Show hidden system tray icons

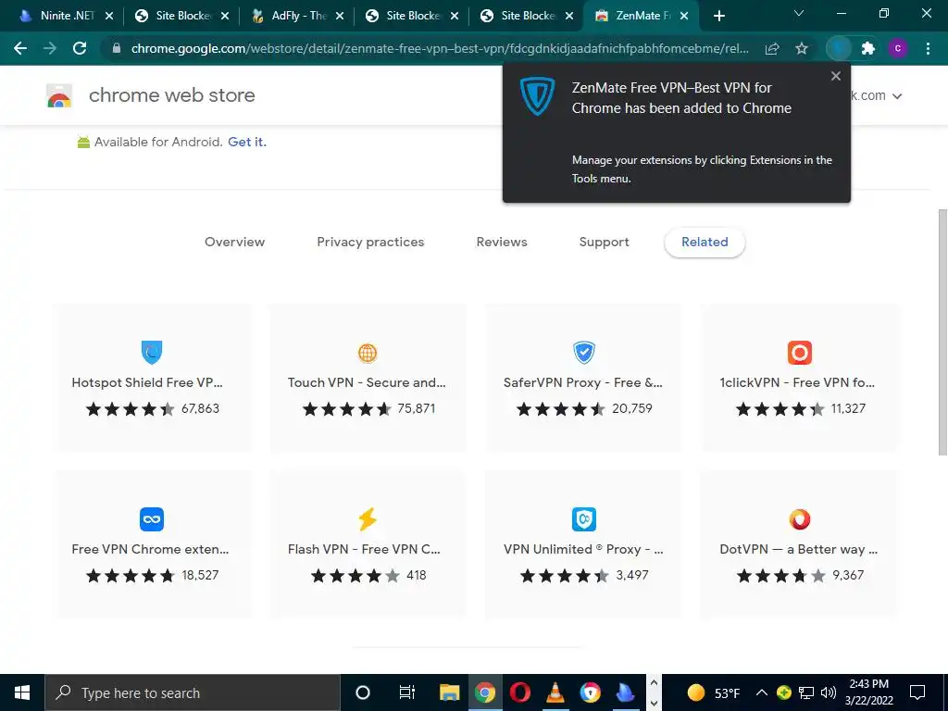(762, 692)
